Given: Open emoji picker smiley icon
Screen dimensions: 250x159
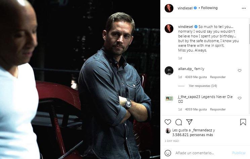Looking at the screenshot, I should 168,153.
